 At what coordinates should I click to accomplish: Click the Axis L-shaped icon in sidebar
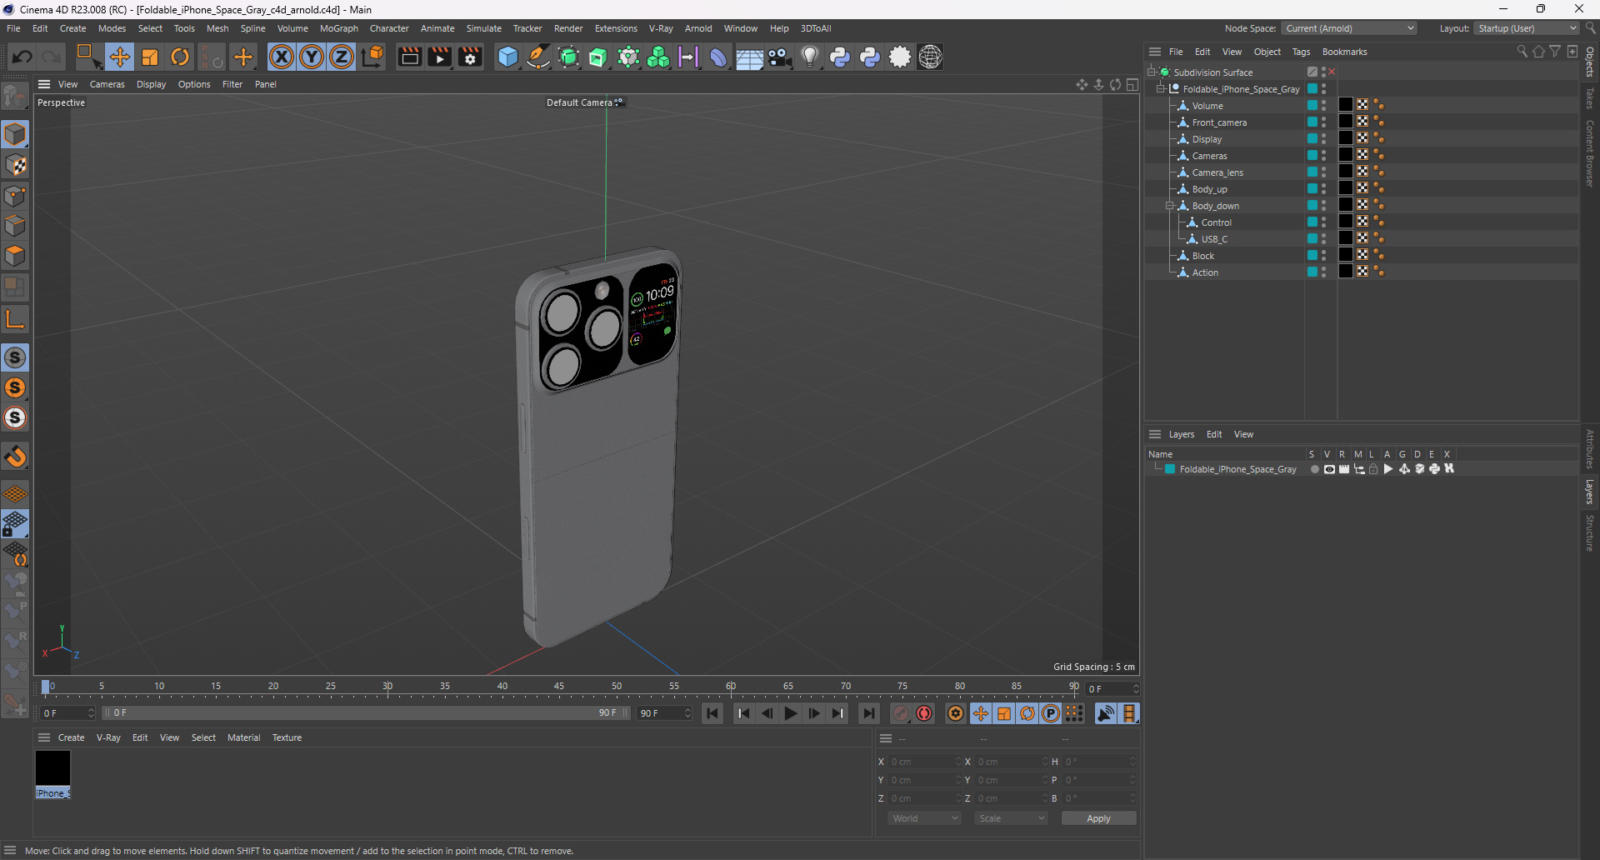(15, 319)
